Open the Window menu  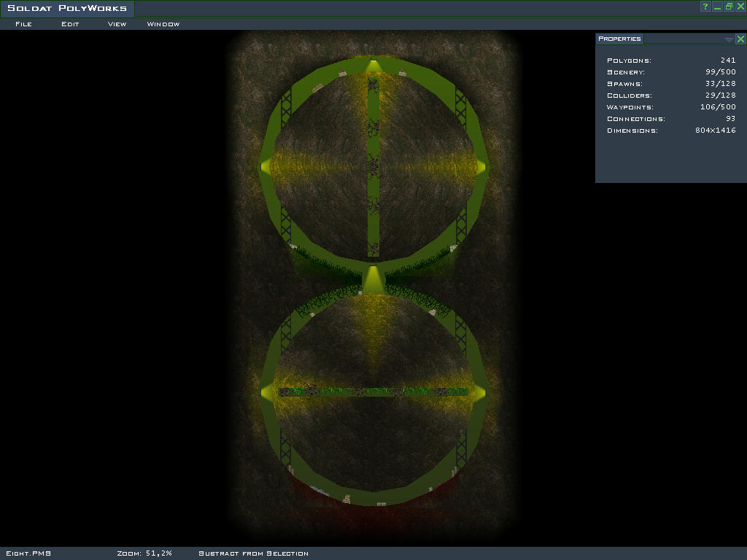pos(163,24)
